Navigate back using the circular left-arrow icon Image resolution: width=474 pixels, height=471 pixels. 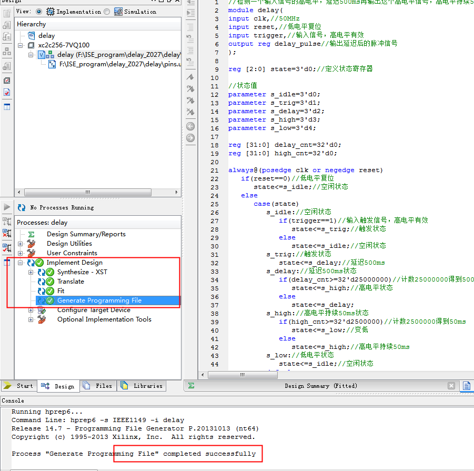point(191,126)
